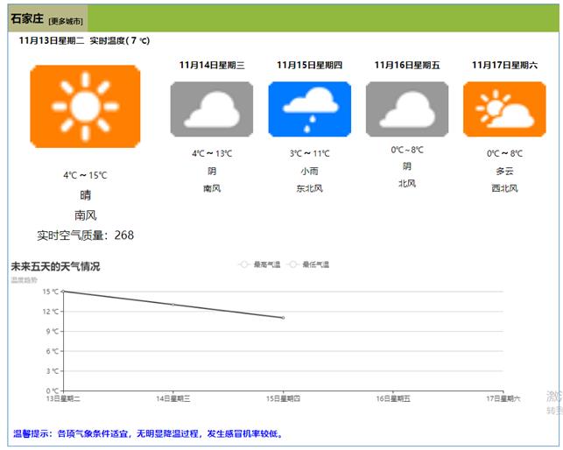The height and width of the screenshot is (450, 563).
Task: Click the large sunny icon for 11月13日
Action: [x=85, y=106]
